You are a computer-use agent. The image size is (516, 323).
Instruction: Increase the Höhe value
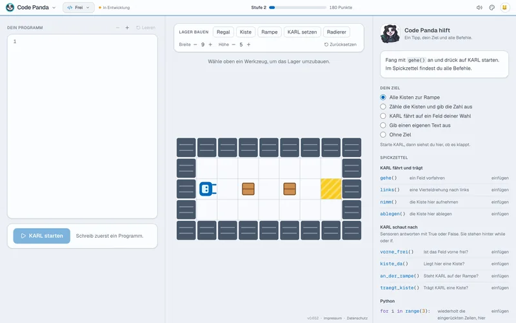tap(248, 45)
